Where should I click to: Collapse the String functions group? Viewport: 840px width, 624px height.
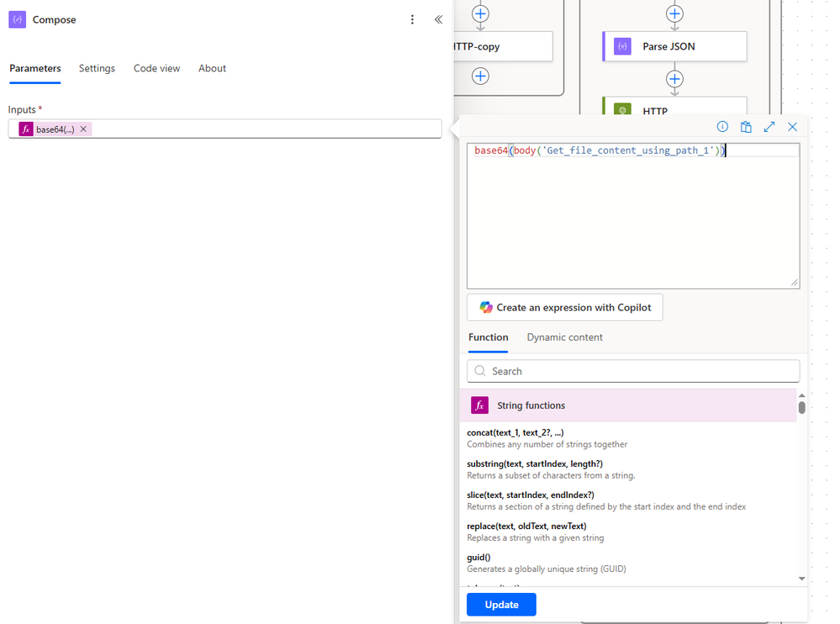628,405
